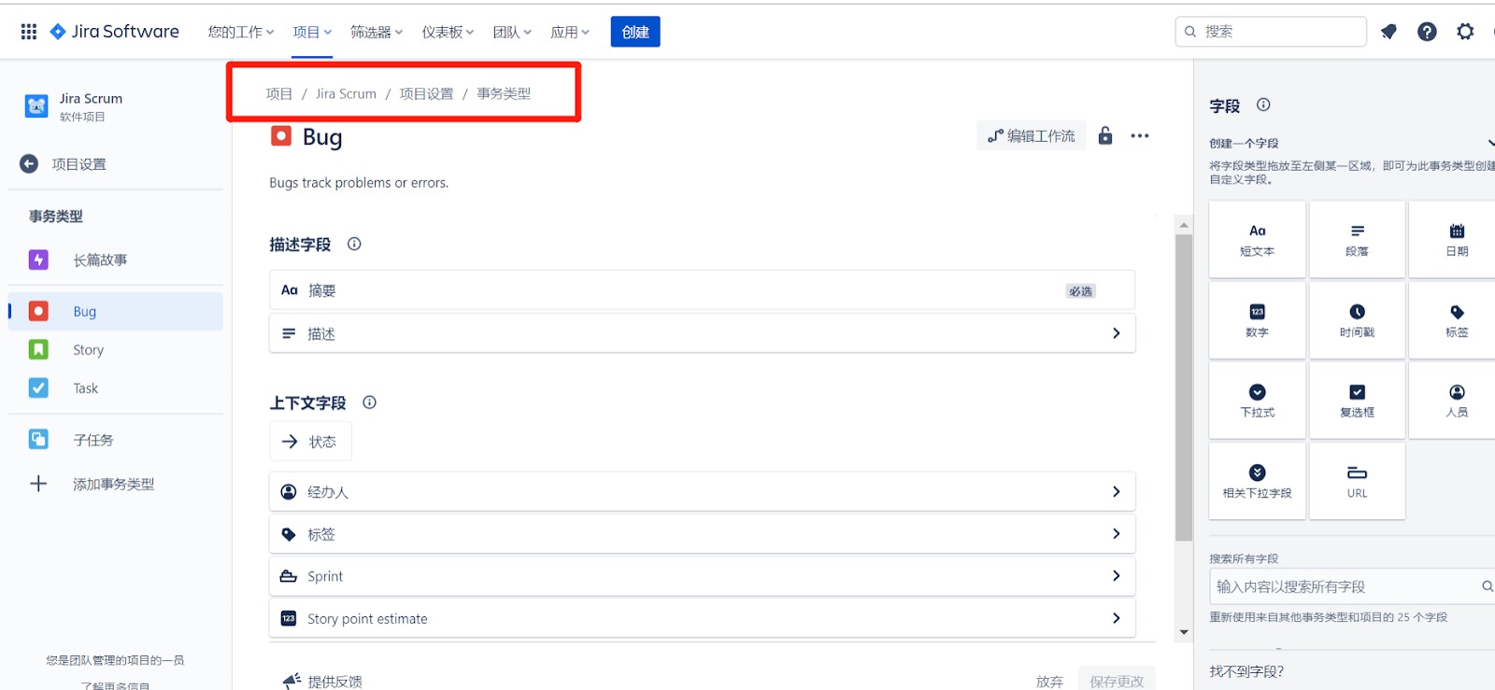The width and height of the screenshot is (1495, 690).
Task: Open the app switcher grid icon
Action: pos(29,32)
